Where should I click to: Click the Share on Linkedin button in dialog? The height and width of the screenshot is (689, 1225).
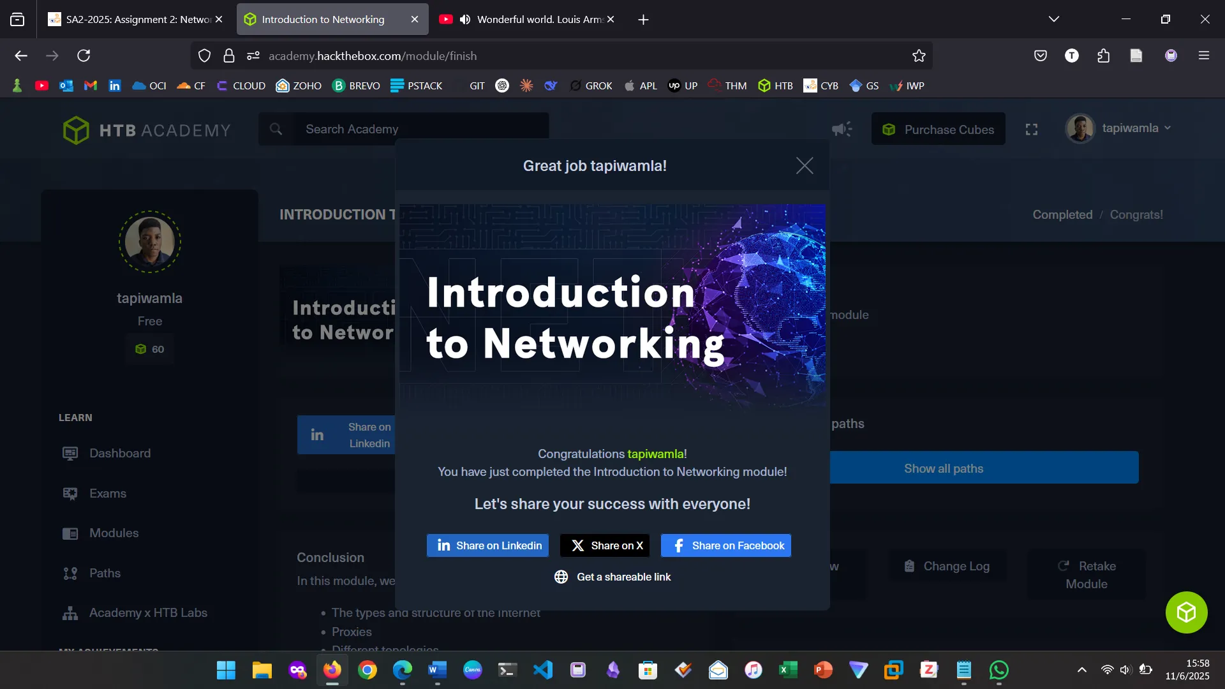(x=488, y=545)
